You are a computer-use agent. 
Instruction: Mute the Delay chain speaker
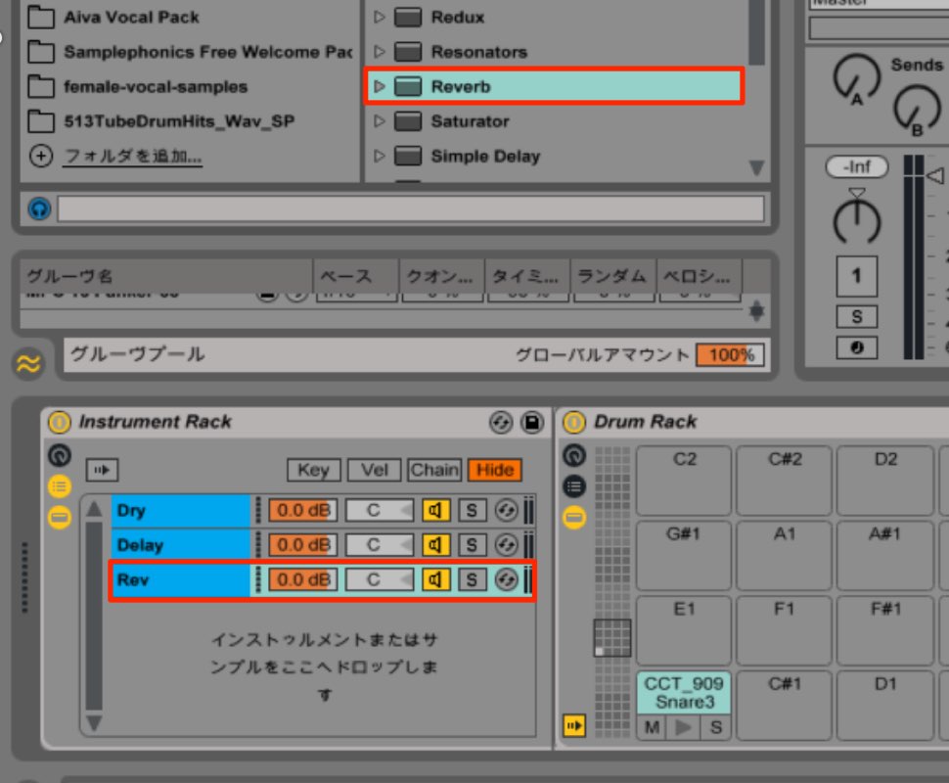coord(435,545)
